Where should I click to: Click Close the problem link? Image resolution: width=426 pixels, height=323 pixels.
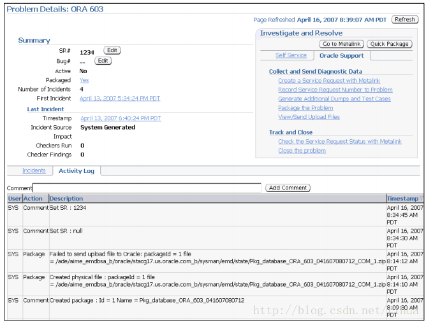(302, 151)
